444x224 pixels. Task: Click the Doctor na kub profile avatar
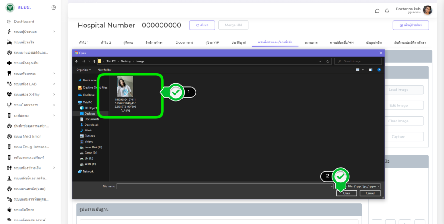tap(428, 10)
